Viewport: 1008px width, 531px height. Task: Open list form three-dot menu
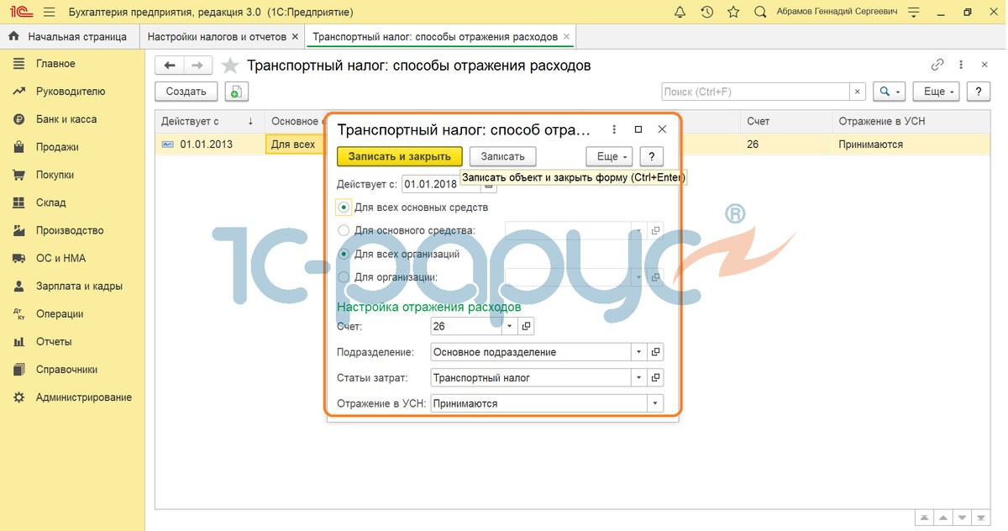click(961, 65)
